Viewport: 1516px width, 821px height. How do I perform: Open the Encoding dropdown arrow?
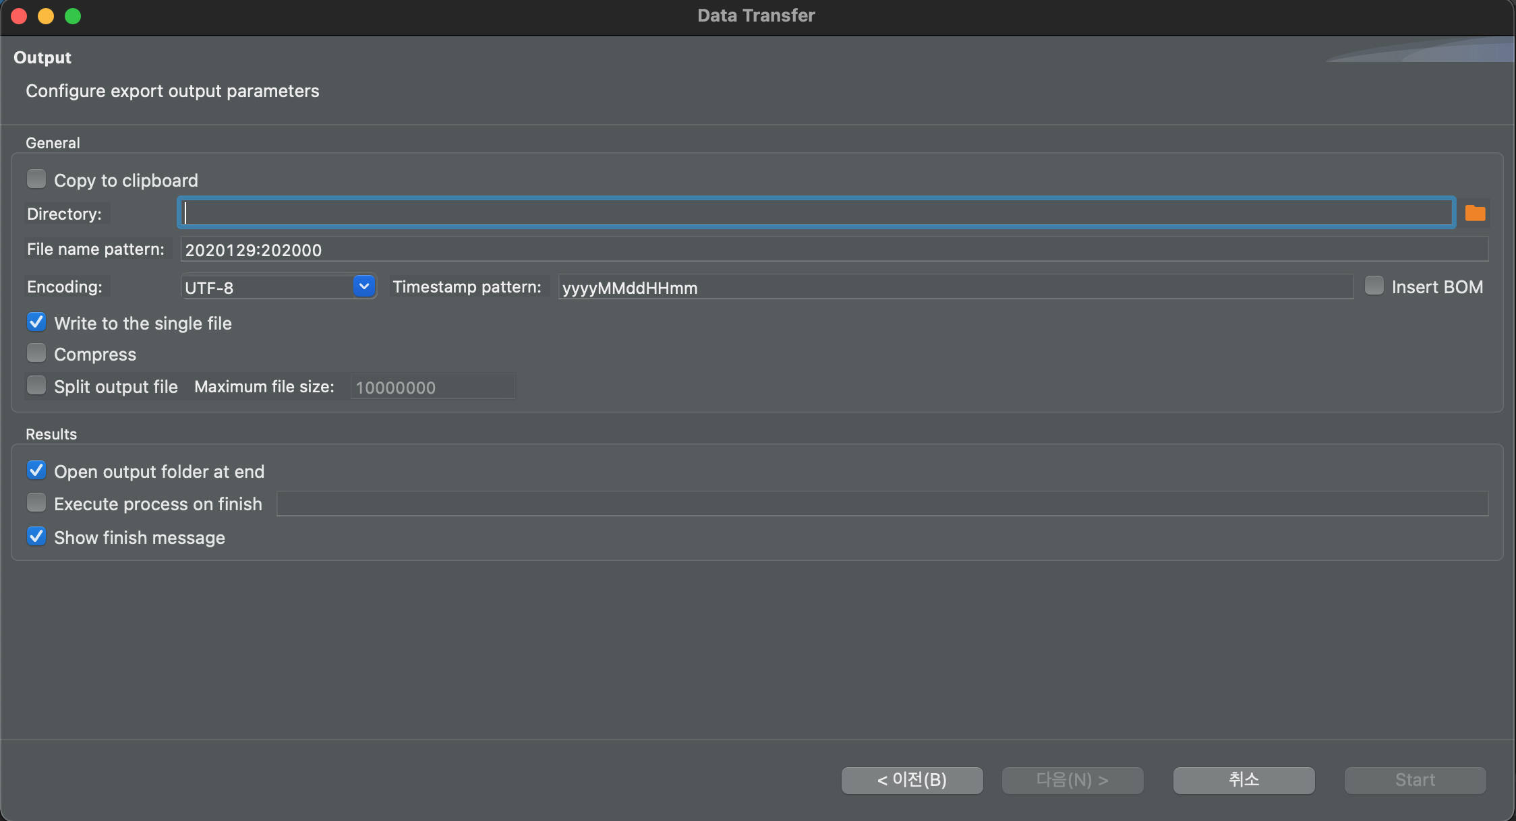[363, 286]
